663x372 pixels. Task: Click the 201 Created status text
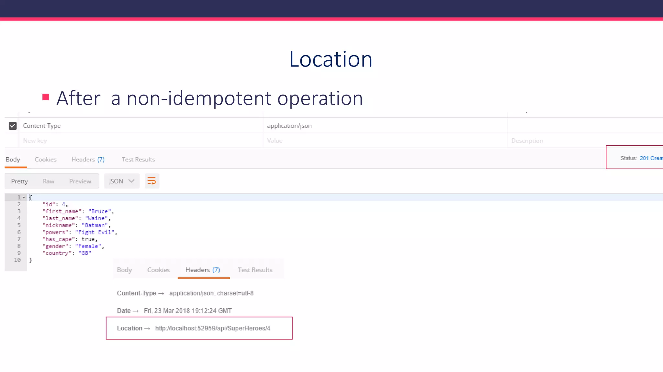(x=651, y=158)
